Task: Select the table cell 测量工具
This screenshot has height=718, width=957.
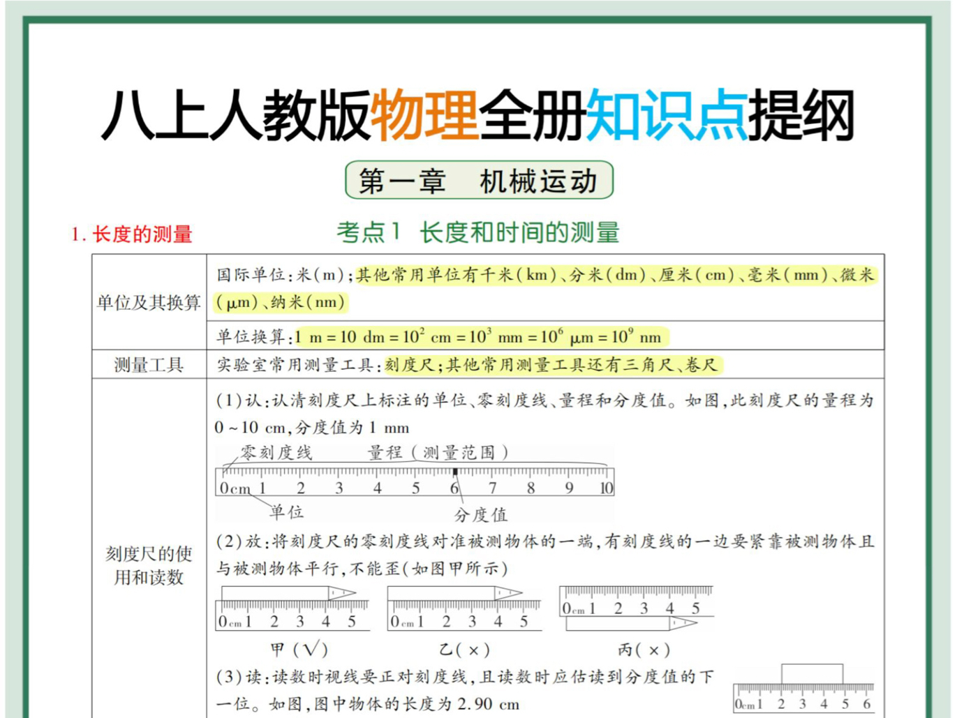Action: [x=149, y=365]
